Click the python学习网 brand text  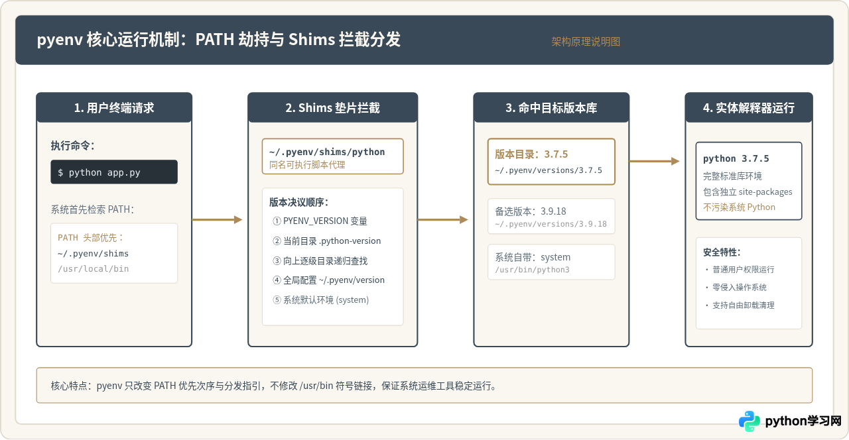803,421
